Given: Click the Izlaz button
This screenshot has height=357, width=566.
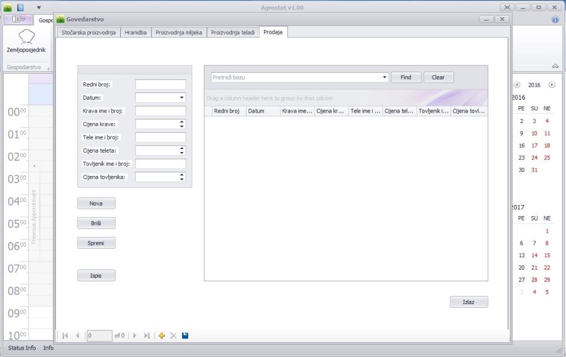Looking at the screenshot, I should coord(469,302).
